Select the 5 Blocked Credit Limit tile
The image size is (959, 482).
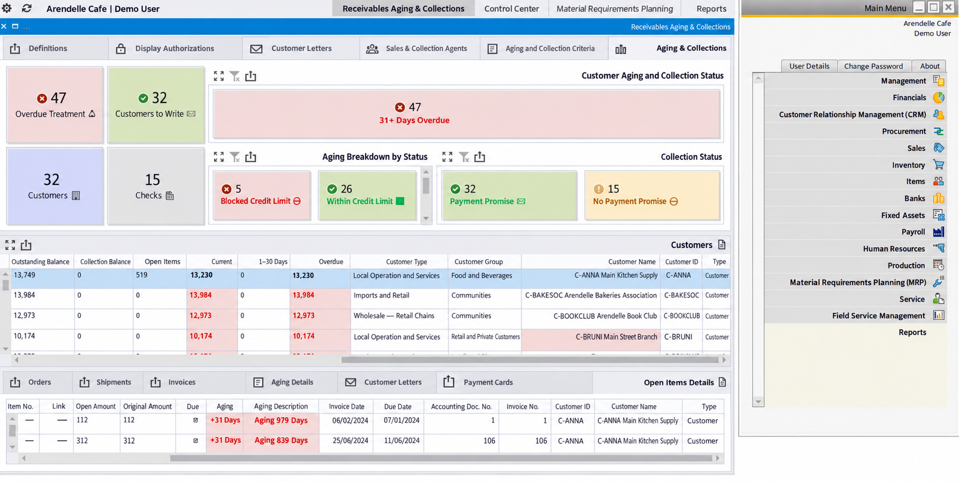(261, 195)
